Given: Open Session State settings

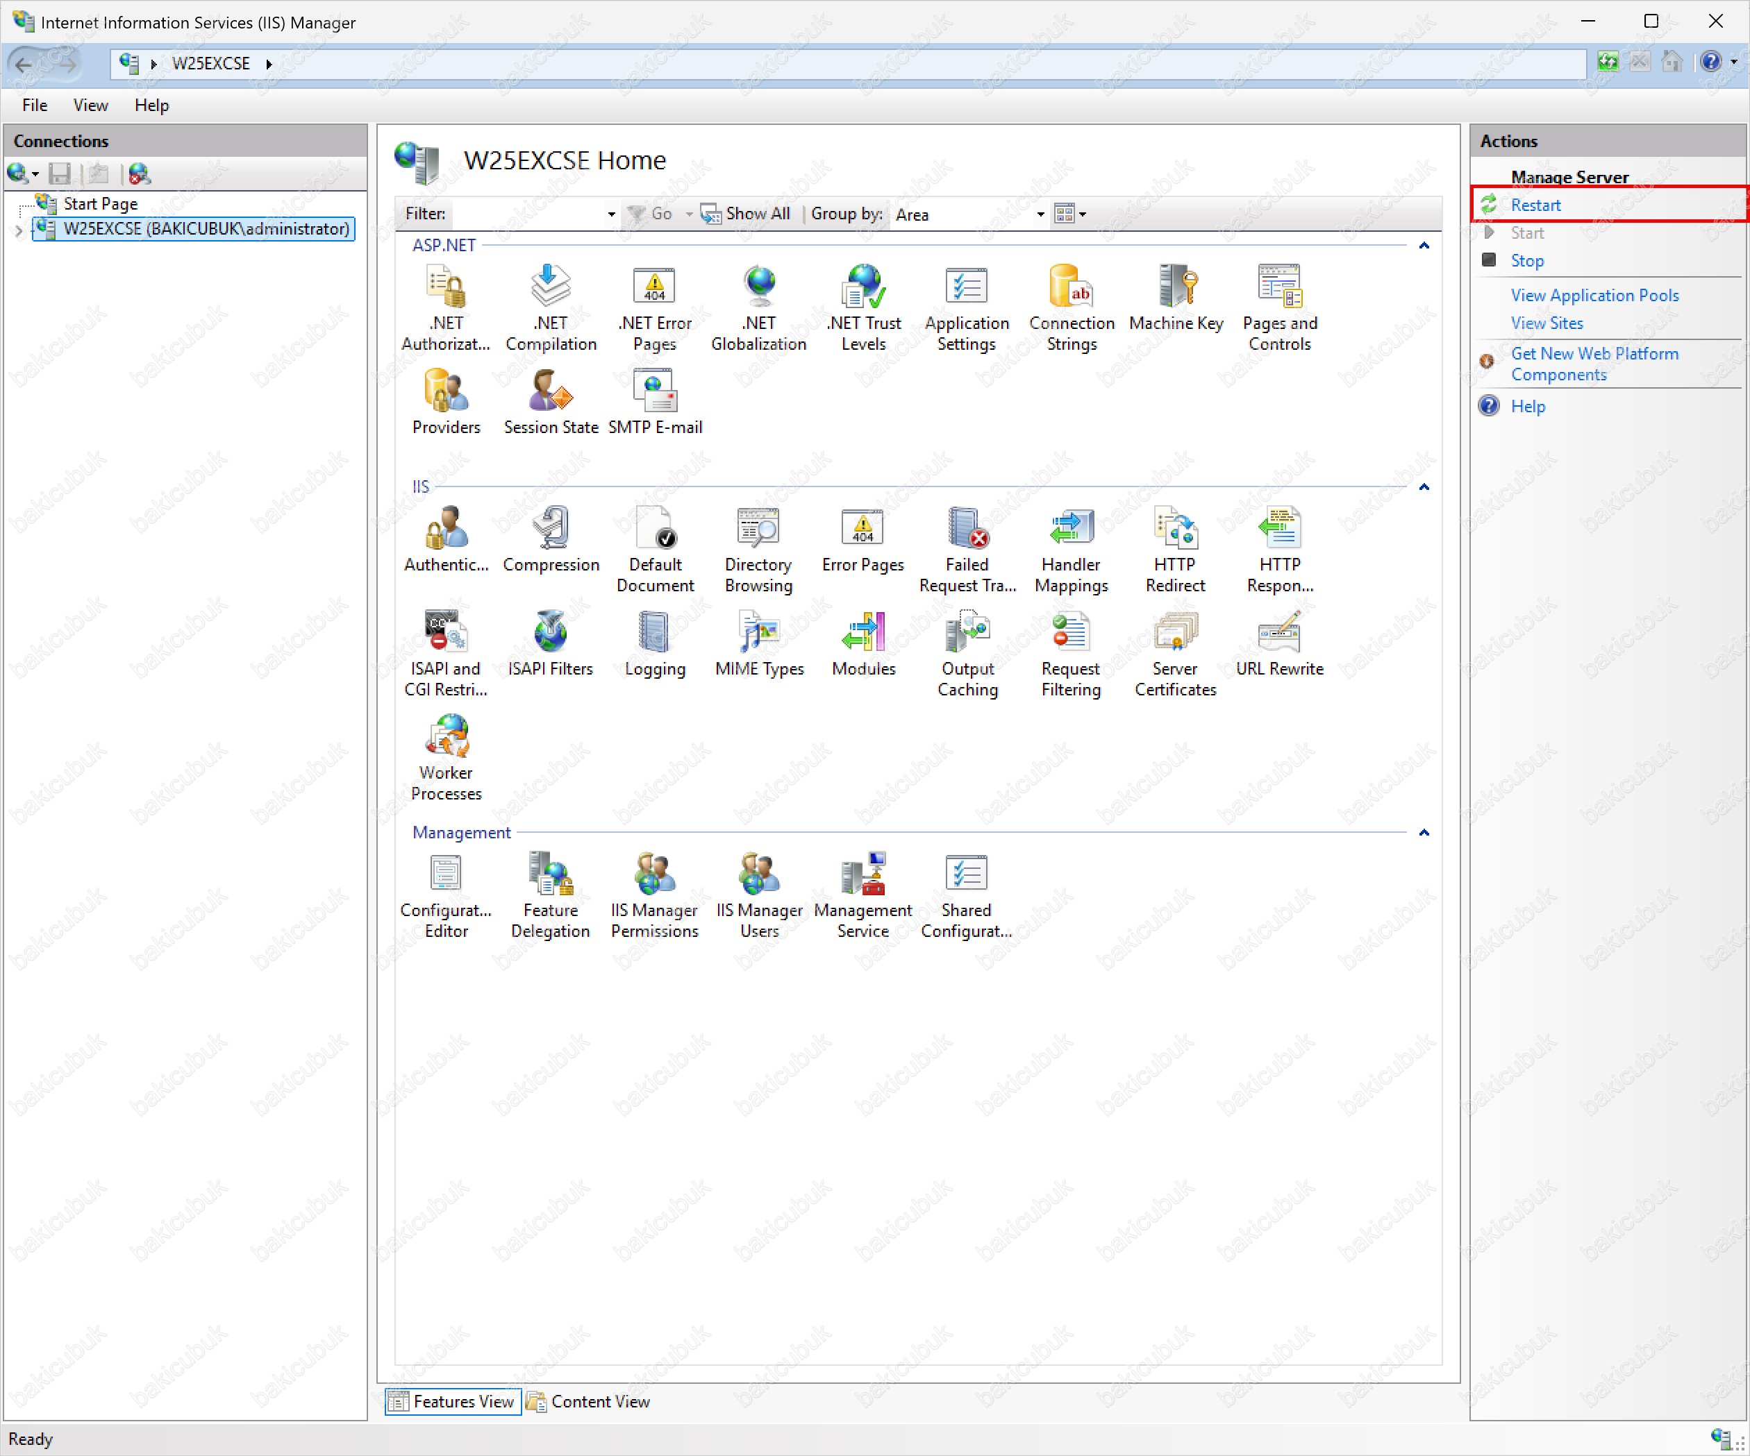Looking at the screenshot, I should tap(551, 402).
